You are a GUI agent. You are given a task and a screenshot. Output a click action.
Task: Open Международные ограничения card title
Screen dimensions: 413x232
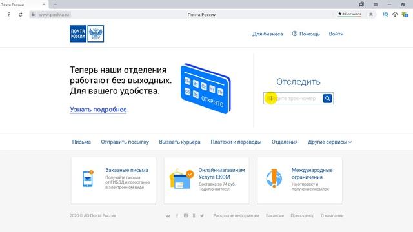point(312,173)
